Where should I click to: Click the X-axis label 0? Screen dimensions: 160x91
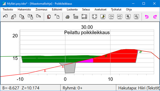tap(65, 79)
